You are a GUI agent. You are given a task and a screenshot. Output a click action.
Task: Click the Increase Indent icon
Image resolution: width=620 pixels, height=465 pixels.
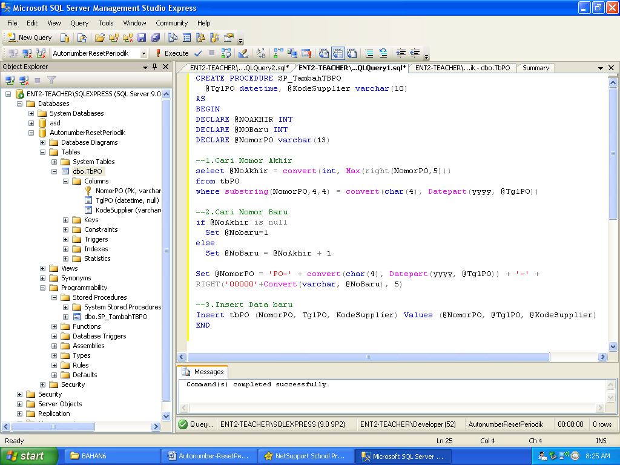[415, 53]
